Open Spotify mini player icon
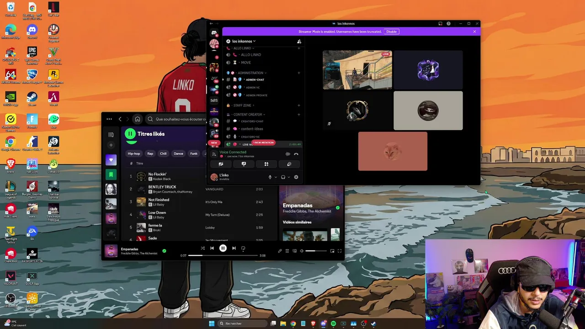The width and height of the screenshot is (585, 329). 332,251
